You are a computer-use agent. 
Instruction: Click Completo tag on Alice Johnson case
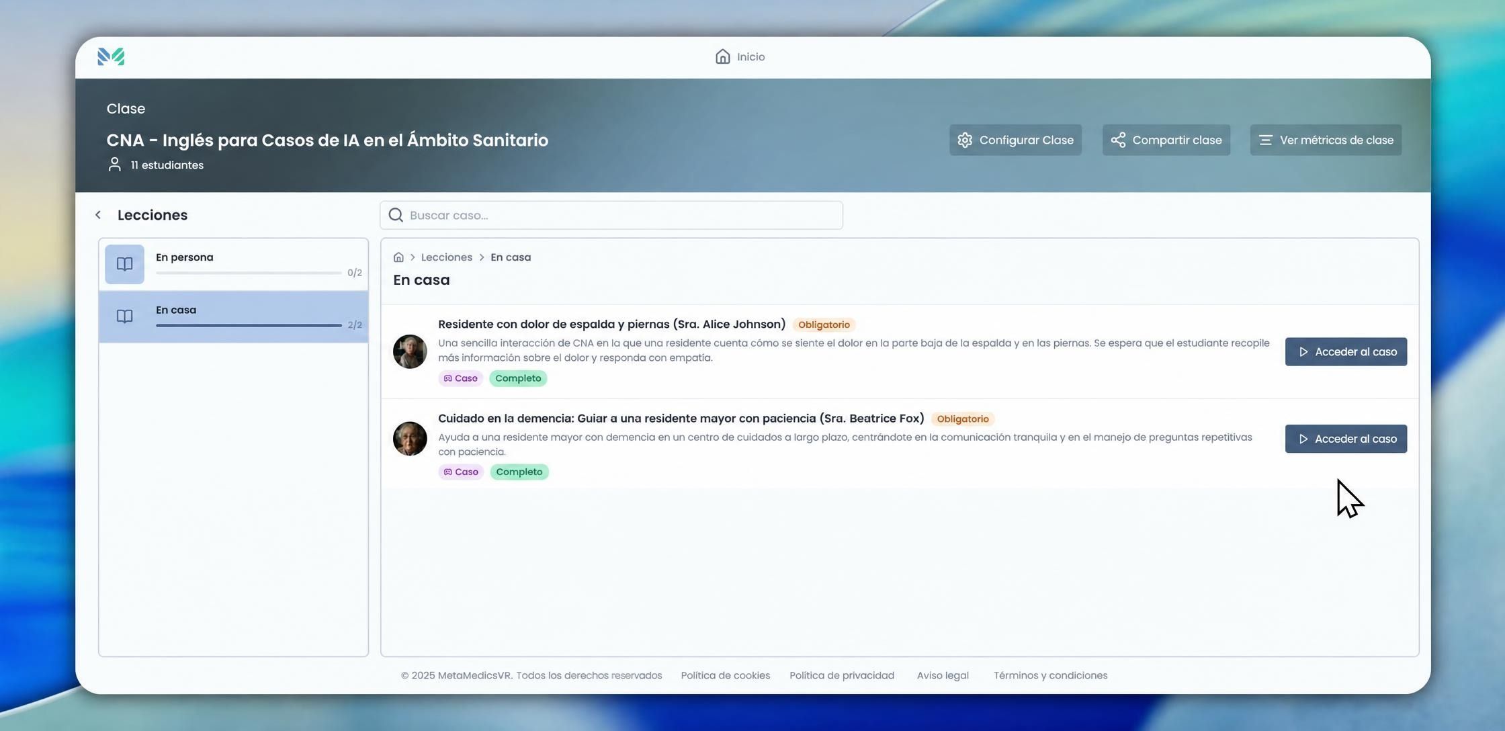pyautogui.click(x=518, y=378)
